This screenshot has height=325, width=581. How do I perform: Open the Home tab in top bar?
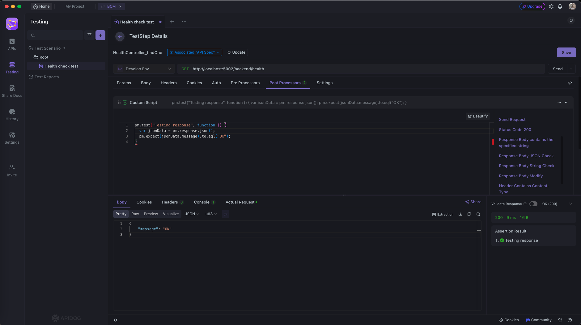tap(41, 6)
